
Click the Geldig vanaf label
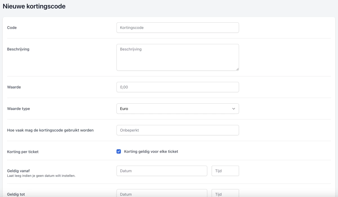(18, 171)
